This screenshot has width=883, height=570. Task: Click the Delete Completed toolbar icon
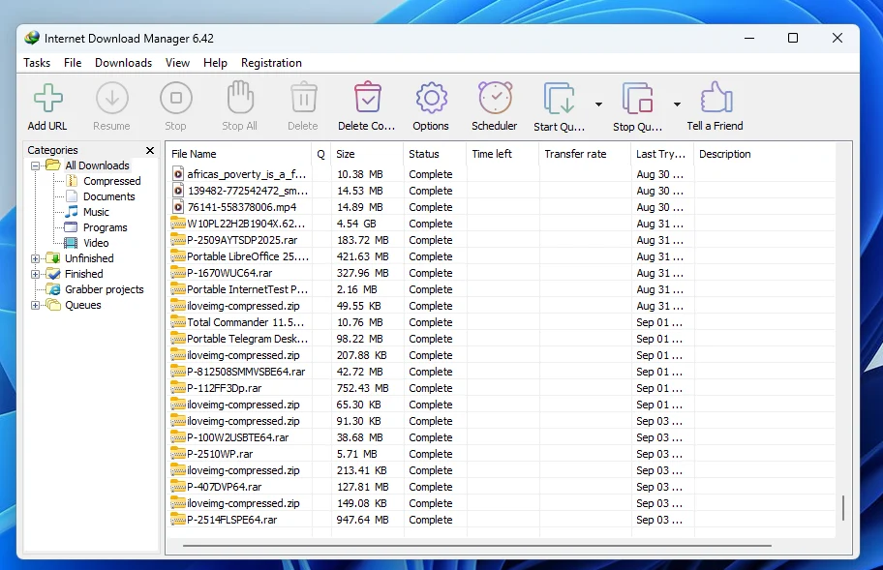tap(368, 97)
